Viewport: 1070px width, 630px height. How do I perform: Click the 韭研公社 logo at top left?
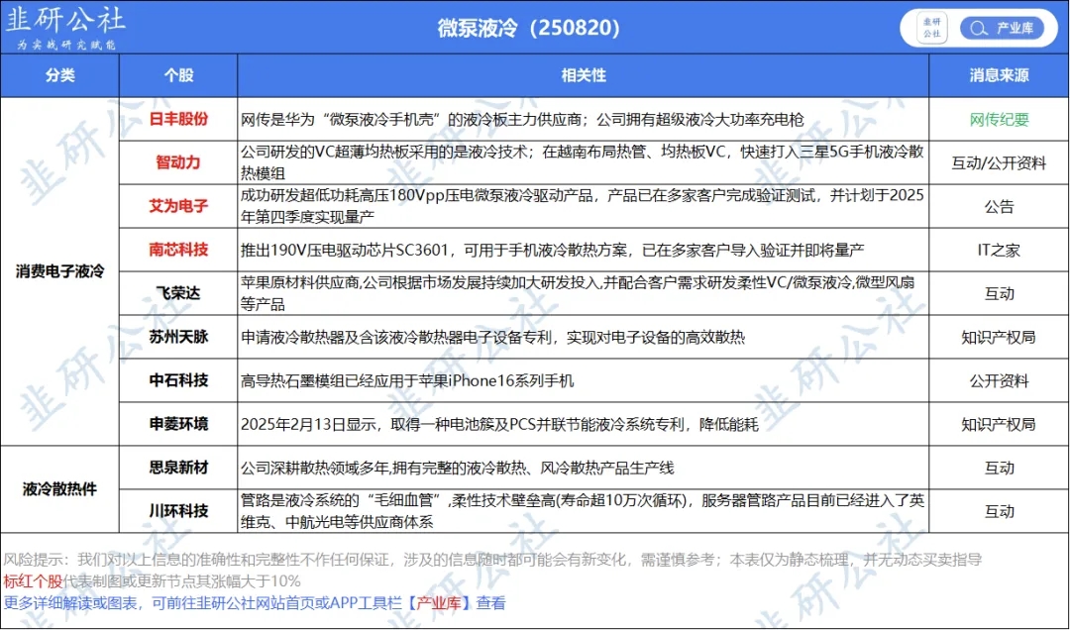click(65, 21)
